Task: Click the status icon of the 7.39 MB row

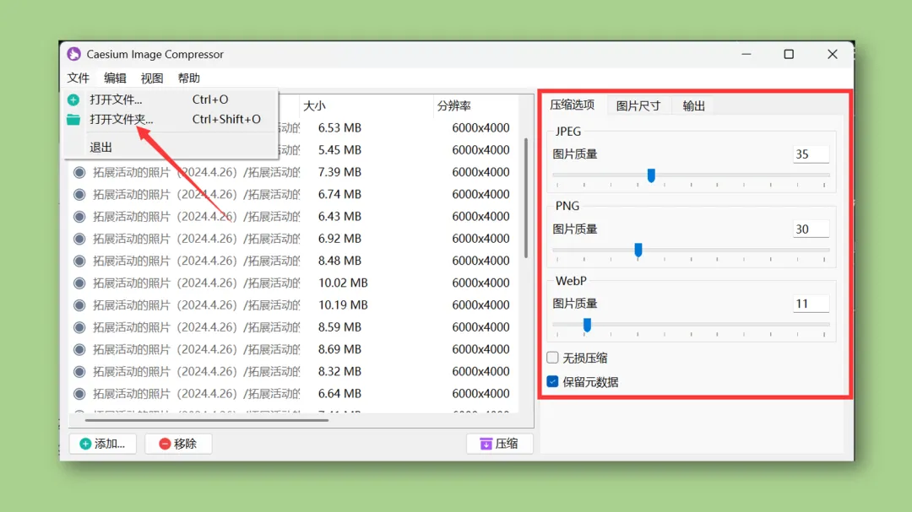Action: [79, 173]
